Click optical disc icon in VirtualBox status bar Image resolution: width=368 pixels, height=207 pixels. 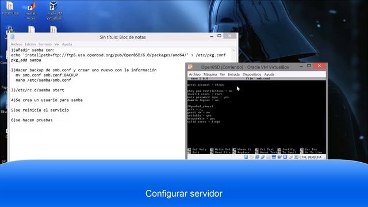252,157
